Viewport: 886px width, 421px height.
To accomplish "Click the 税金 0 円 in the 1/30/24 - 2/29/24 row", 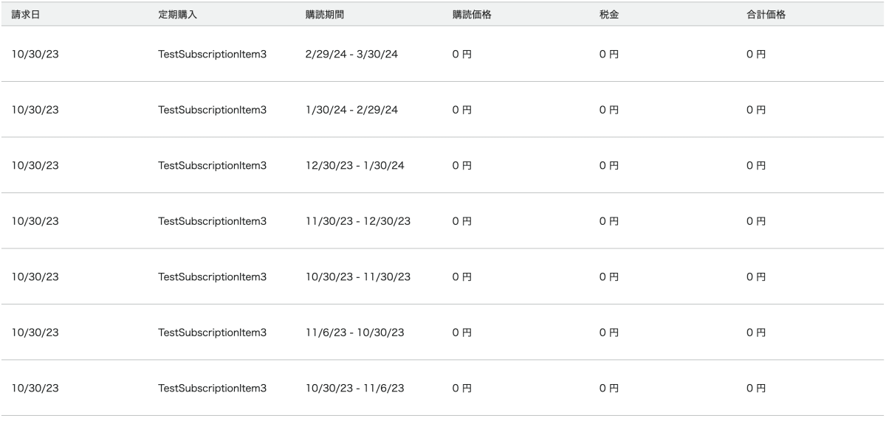I will click(x=609, y=110).
